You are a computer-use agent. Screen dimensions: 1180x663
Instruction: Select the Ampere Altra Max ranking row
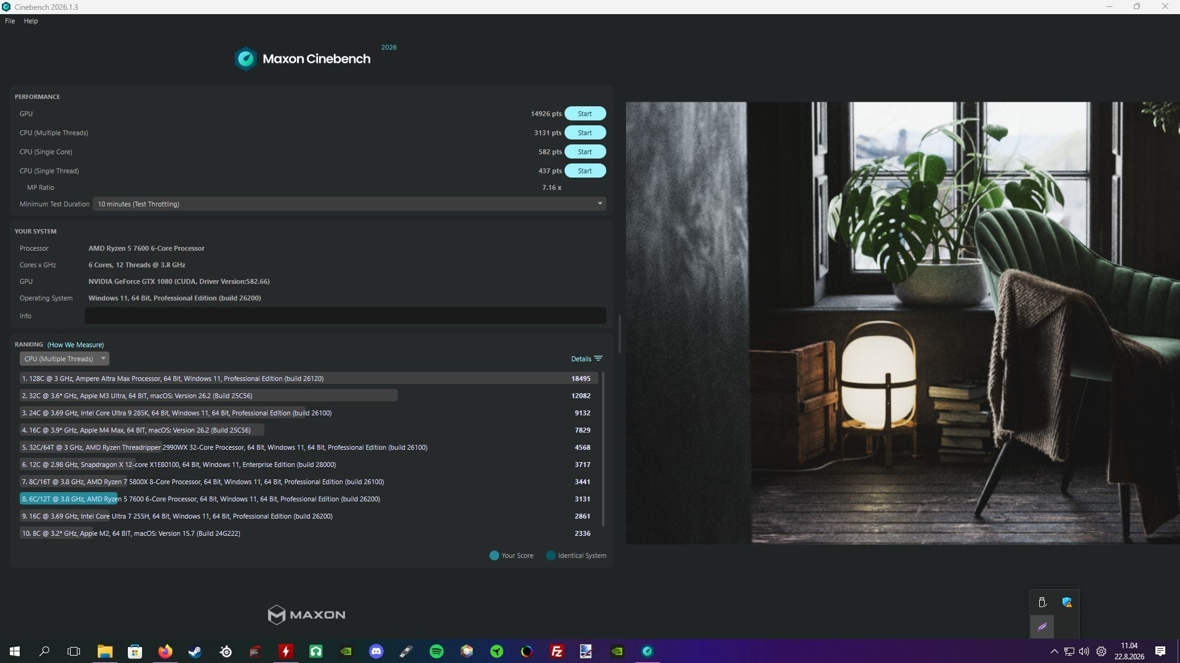[308, 379]
